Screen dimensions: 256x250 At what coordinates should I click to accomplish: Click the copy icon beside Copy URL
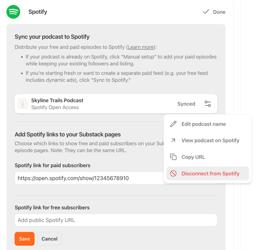pyautogui.click(x=173, y=157)
